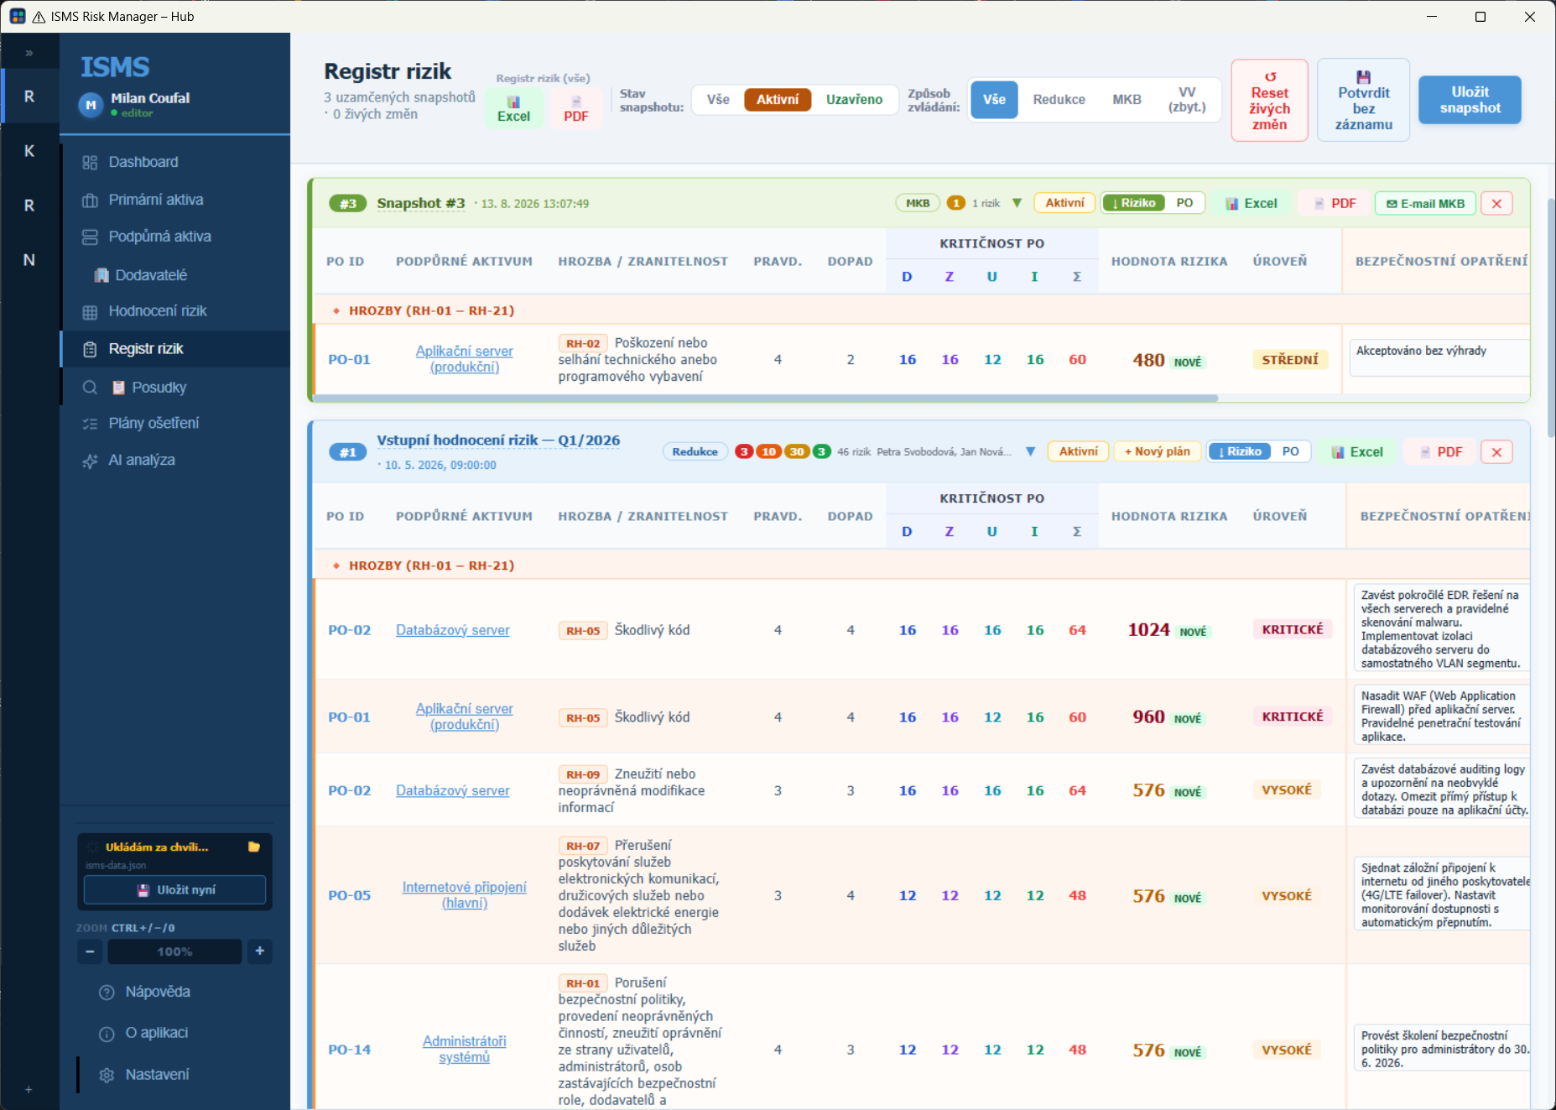This screenshot has height=1110, width=1556.
Task: Click the Hodnocení rizik table icon
Action: click(x=90, y=312)
